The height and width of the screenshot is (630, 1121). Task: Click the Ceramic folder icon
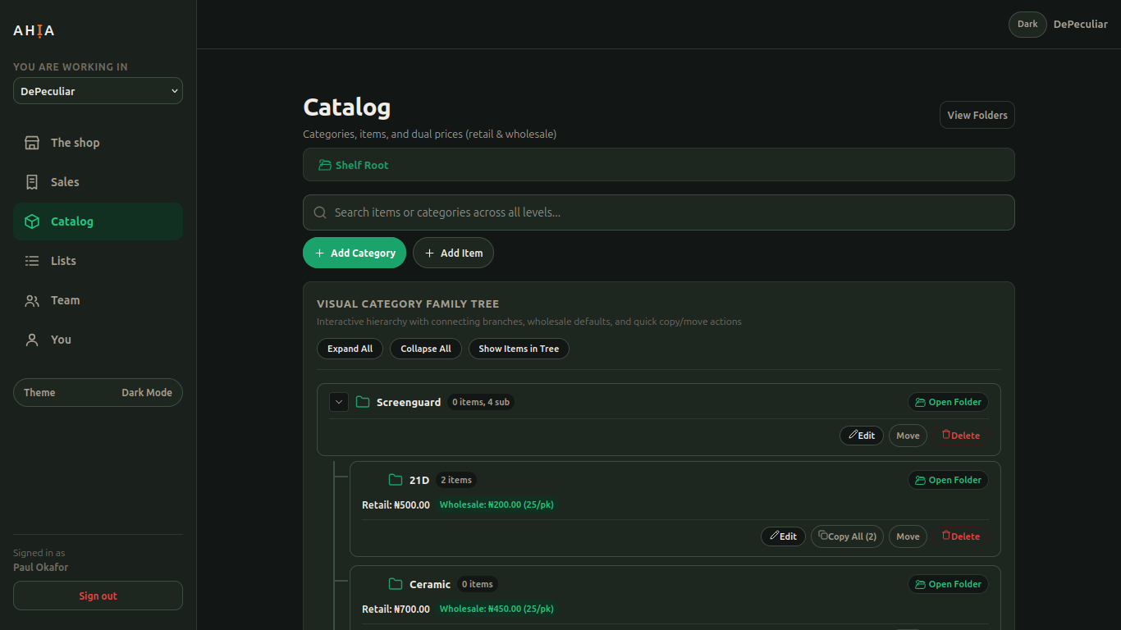tap(396, 584)
